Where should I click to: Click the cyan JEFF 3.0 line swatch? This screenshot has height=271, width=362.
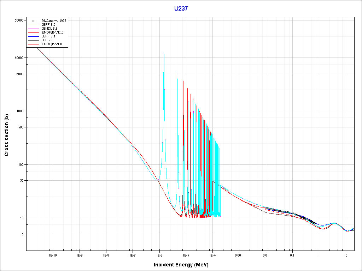(x=33, y=25)
